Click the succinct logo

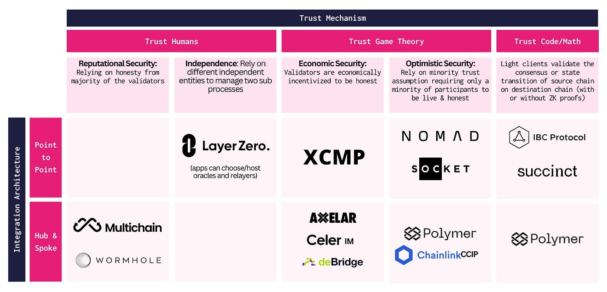[547, 171]
